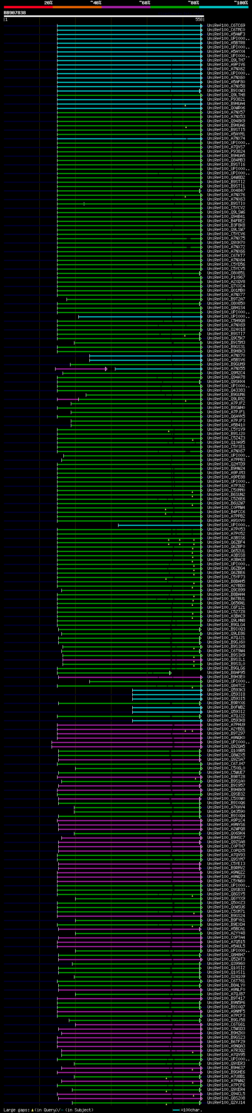
Task: Click the orange ~40% identity legend segment
Action: click(x=77, y=7)
